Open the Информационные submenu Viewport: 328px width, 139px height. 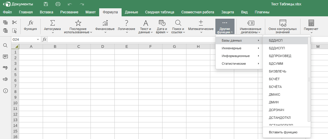[239, 56]
